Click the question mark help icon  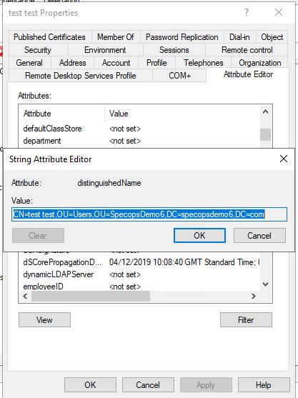coord(247,12)
